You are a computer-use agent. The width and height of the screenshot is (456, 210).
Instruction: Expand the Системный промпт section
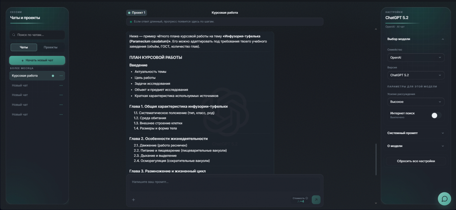tap(416, 133)
